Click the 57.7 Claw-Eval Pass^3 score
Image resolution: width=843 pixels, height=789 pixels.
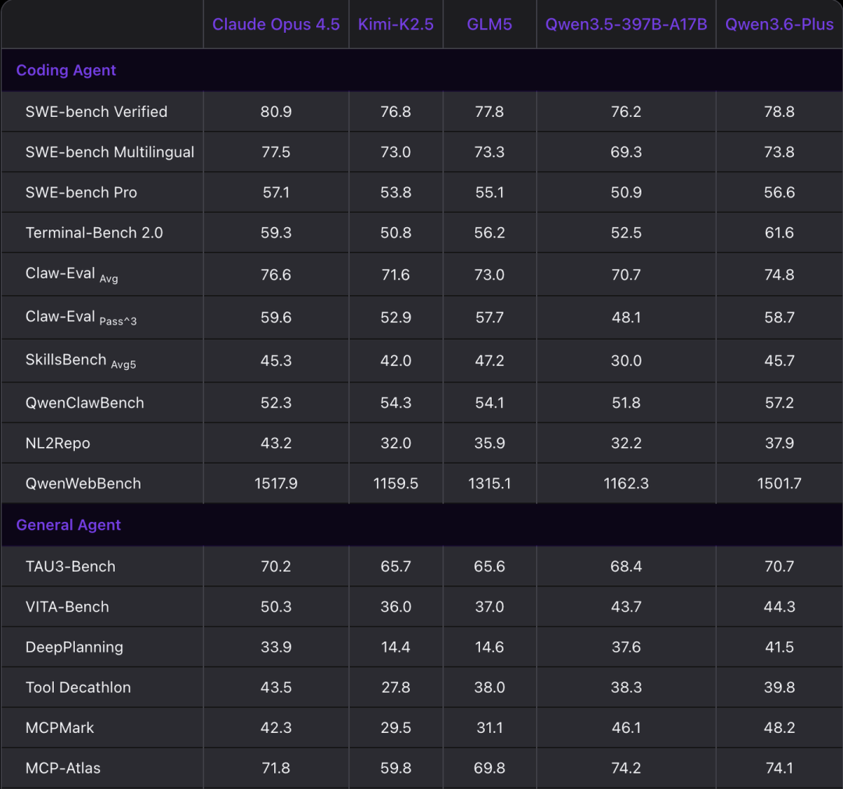point(489,318)
